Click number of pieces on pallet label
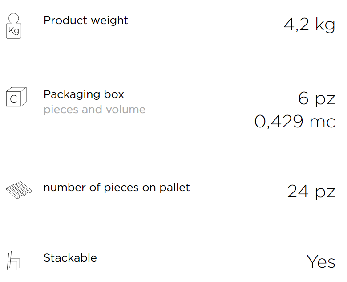The width and height of the screenshot is (347, 282). point(117,188)
